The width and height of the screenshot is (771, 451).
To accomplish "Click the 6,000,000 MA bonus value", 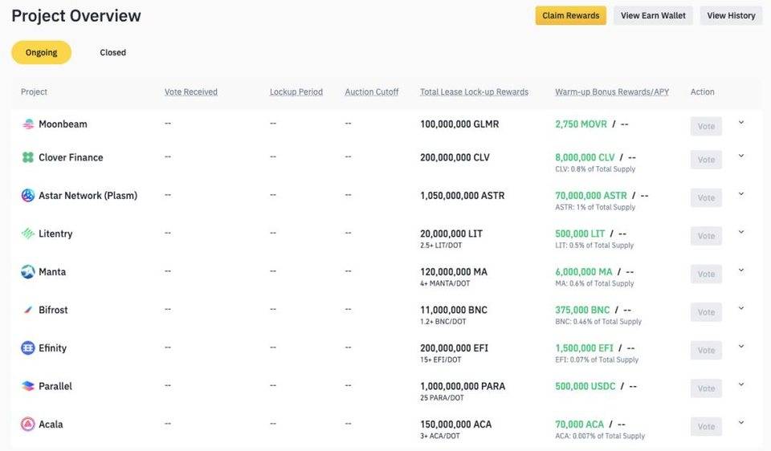I will point(584,272).
